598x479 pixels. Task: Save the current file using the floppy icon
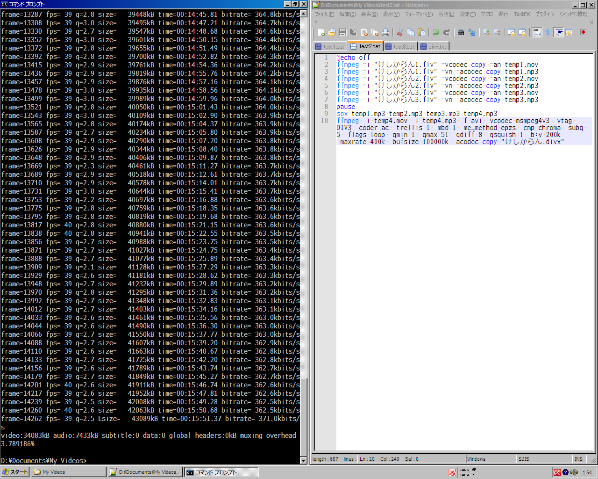pos(342,32)
